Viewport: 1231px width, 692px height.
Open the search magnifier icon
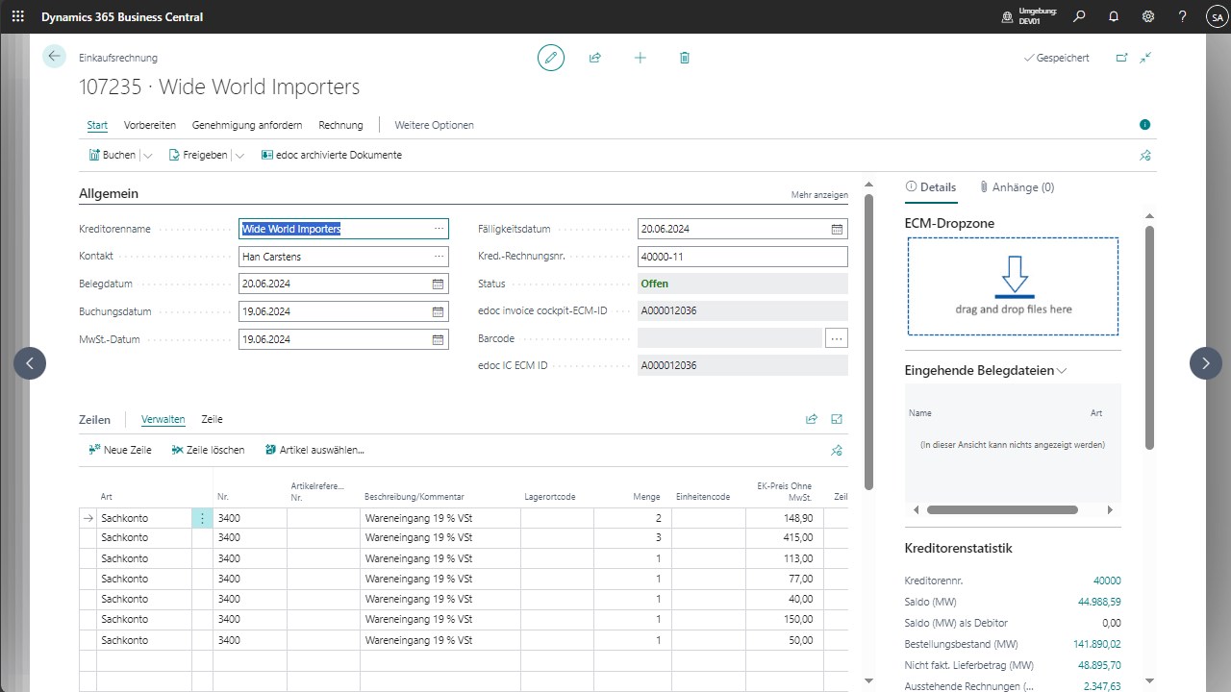pyautogui.click(x=1079, y=16)
